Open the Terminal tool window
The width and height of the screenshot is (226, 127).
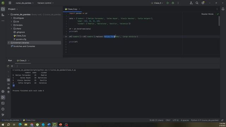(3, 103)
